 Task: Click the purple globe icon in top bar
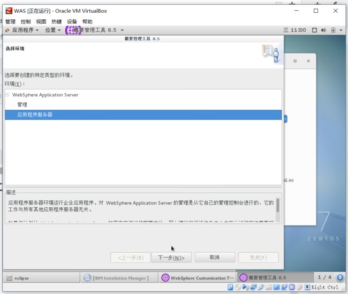[73, 30]
